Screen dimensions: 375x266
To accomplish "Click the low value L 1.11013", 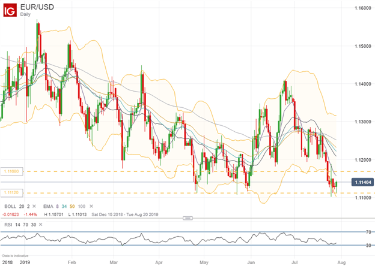I will (78, 214).
